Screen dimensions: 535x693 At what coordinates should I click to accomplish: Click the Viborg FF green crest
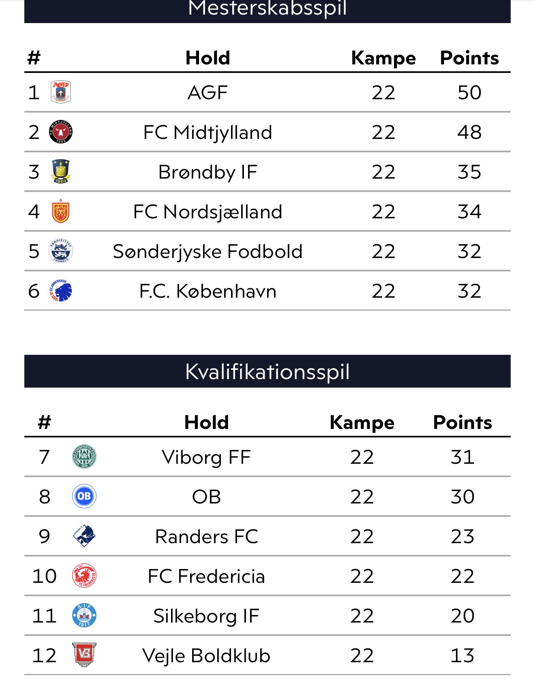[x=84, y=456]
